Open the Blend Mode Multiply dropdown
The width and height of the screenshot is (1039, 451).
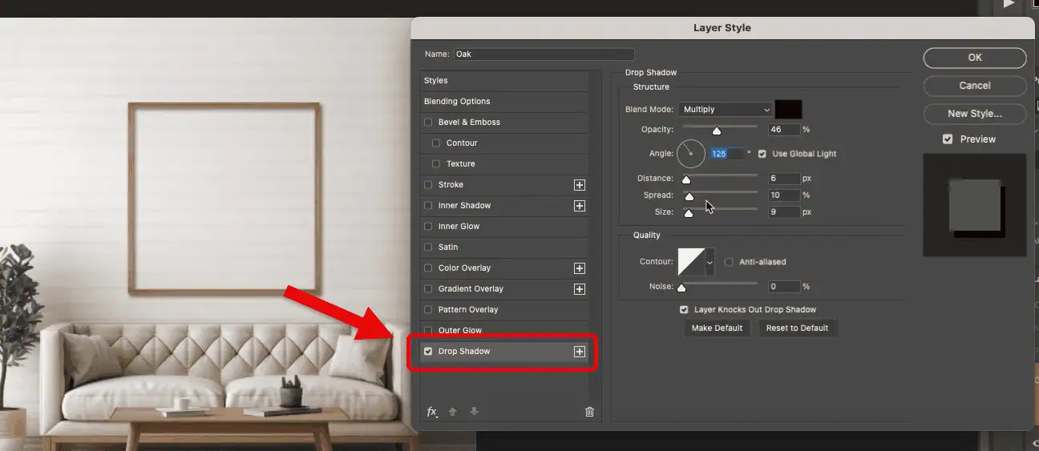click(x=726, y=110)
